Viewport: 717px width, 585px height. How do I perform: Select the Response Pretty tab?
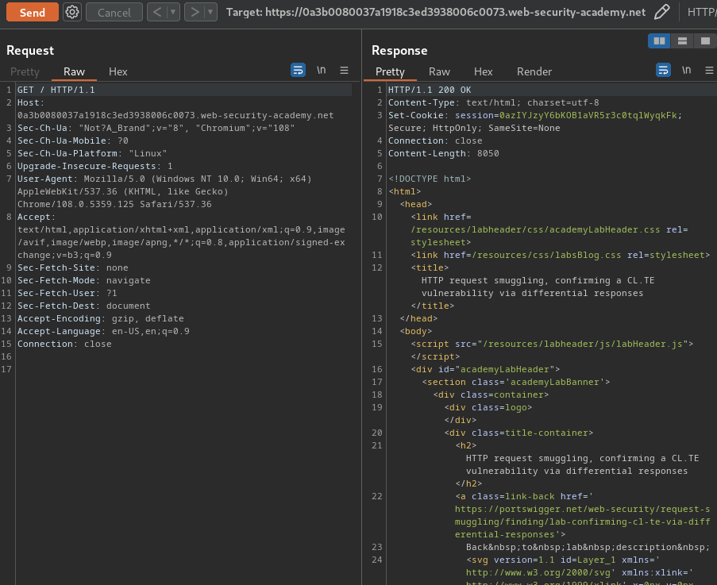click(390, 71)
